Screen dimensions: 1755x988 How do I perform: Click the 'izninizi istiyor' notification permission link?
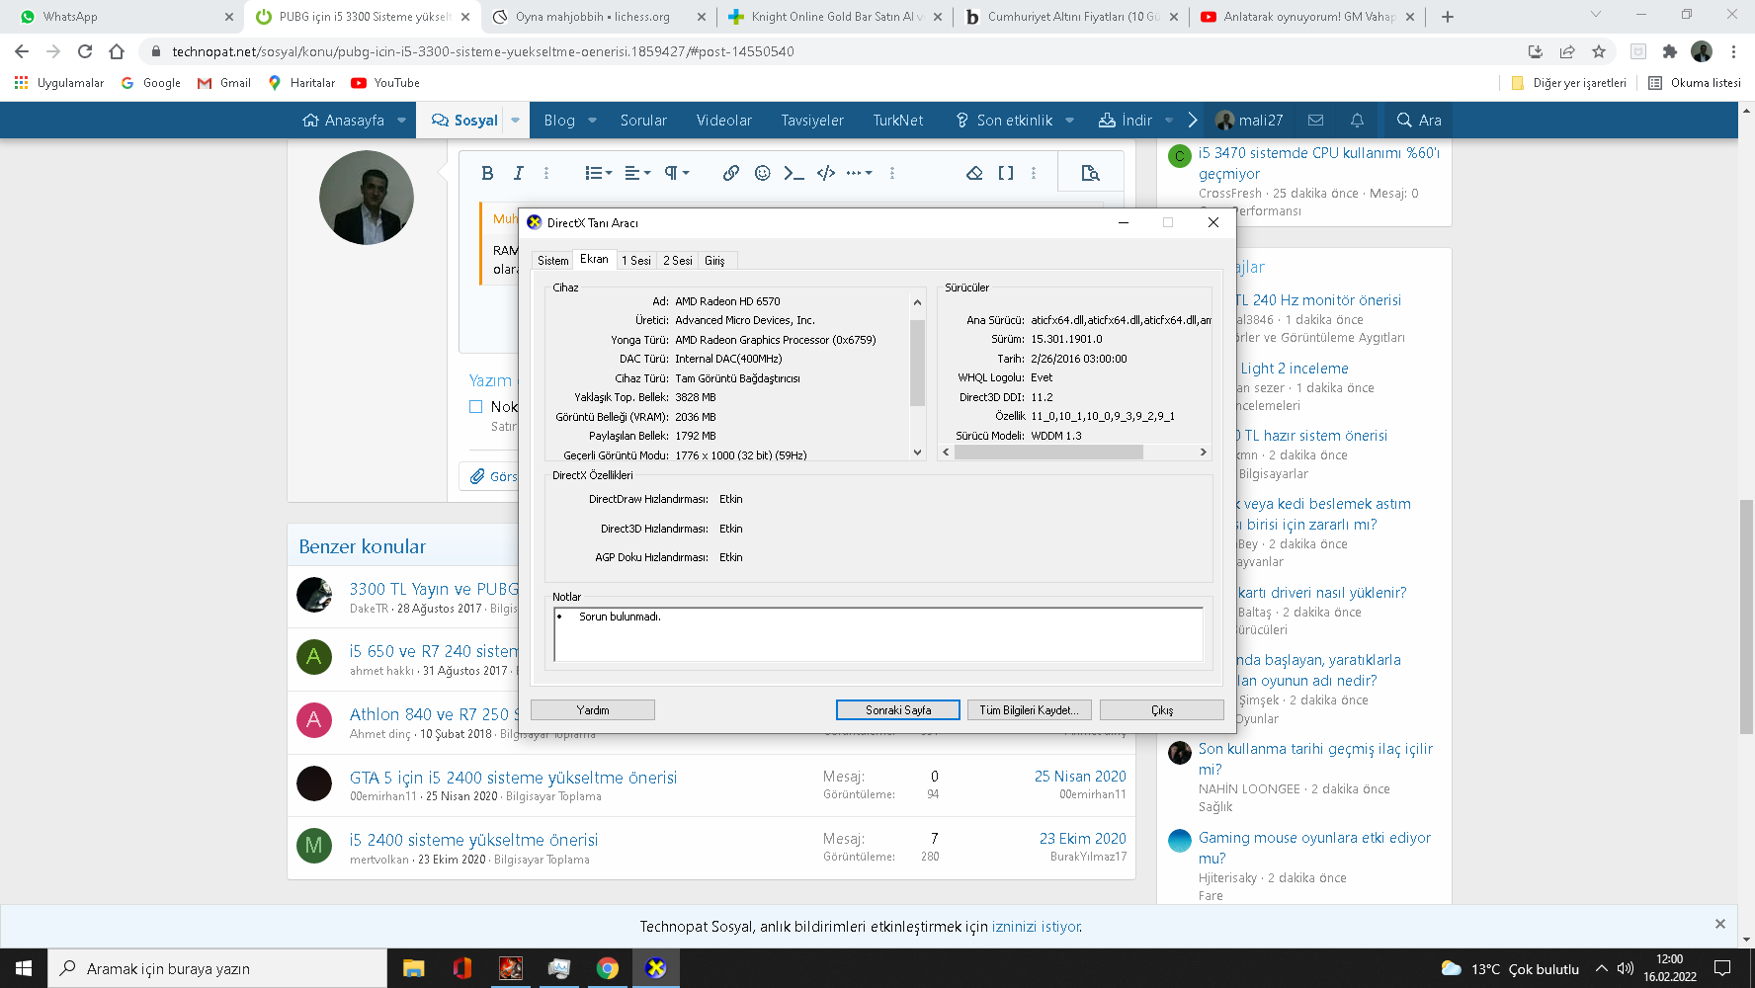(x=1037, y=927)
